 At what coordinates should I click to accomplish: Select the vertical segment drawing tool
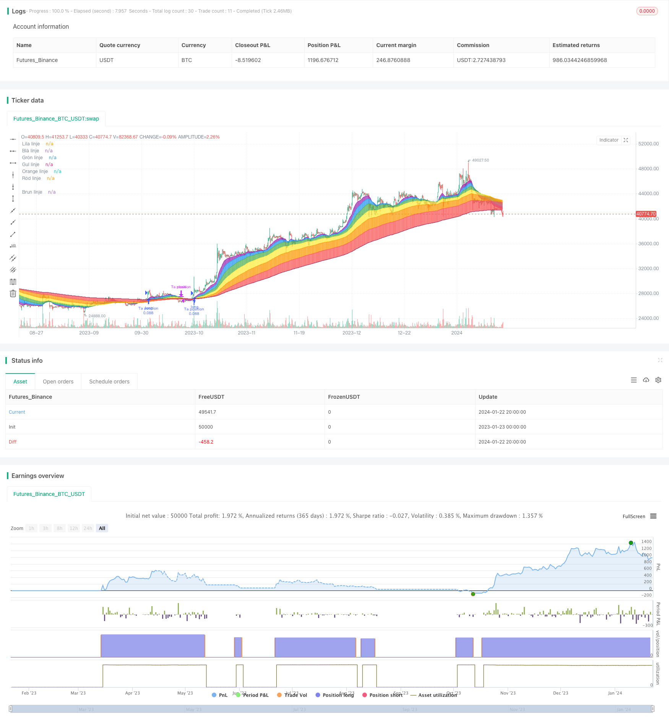[13, 199]
